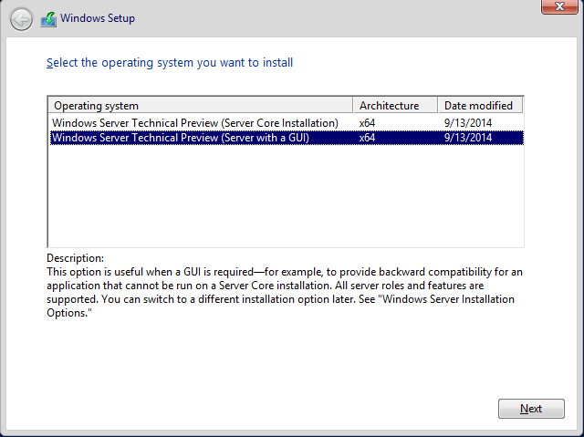Viewport: 584px width, 437px height.
Task: Click the Description label
Action: [x=75, y=258]
